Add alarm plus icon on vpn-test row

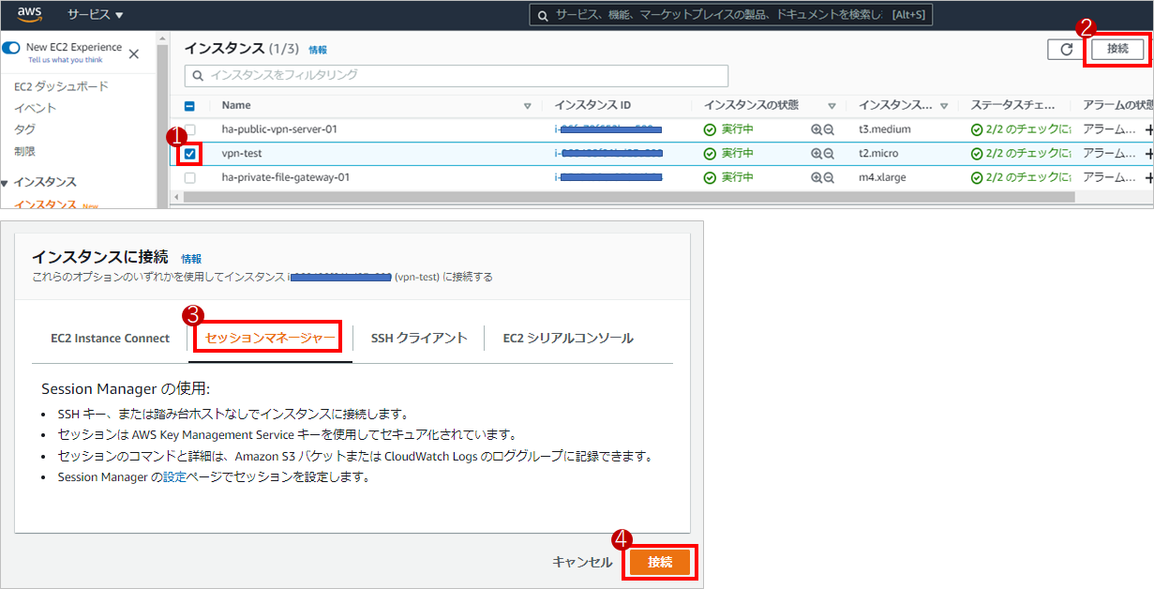click(x=1149, y=153)
